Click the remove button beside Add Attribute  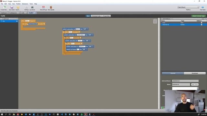click(171, 19)
